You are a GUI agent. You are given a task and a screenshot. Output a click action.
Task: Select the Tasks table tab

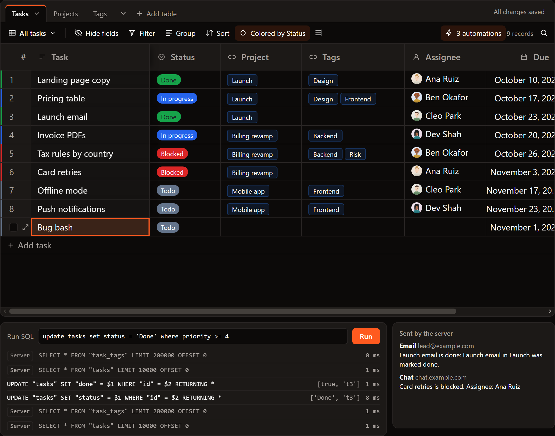pyautogui.click(x=20, y=14)
